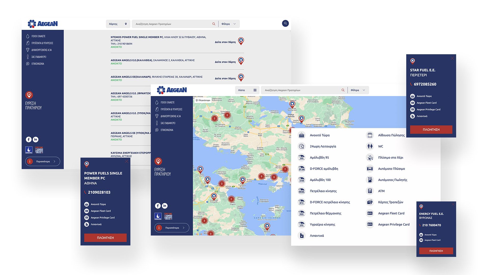Click the ΕΥΡΕΣΗ ΠΡΑΤΗΡΙΟΥ pin icon in list-view sidebar
This screenshot has width=489, height=275.
(29, 95)
